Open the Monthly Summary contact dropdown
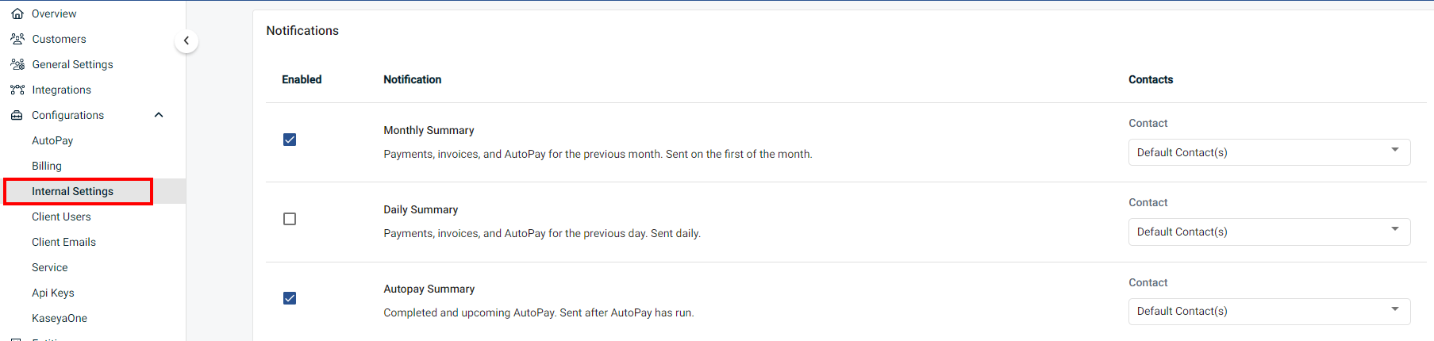The image size is (1434, 341). (1268, 152)
